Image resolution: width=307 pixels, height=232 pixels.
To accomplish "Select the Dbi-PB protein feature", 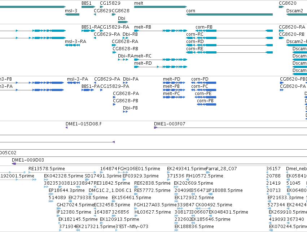I will (x=125, y=112).
